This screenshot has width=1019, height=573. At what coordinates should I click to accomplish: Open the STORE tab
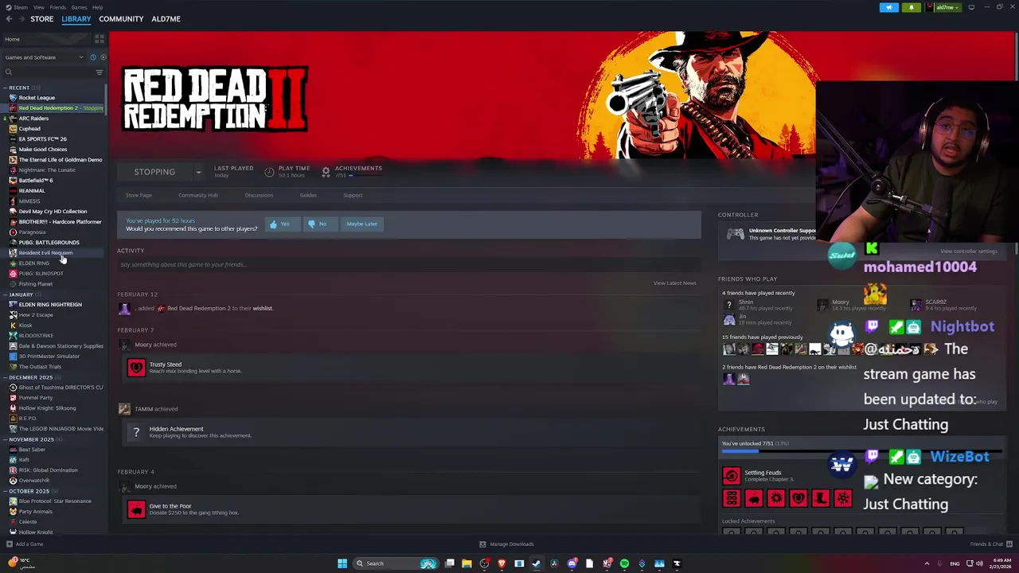pos(41,18)
